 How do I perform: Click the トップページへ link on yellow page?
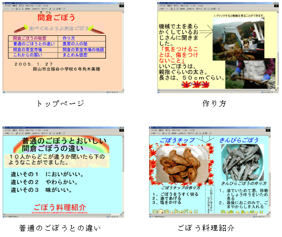195,85
